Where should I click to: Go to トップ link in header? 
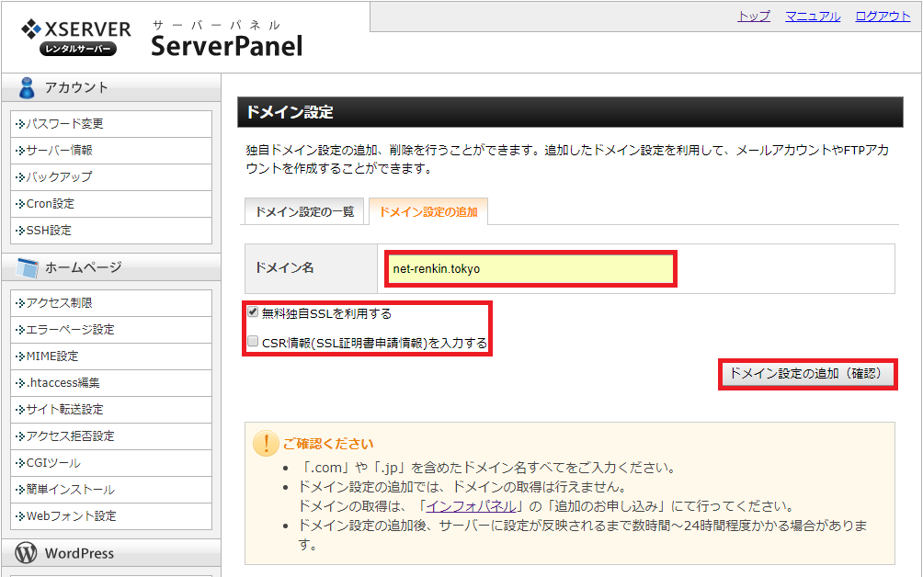point(754,17)
